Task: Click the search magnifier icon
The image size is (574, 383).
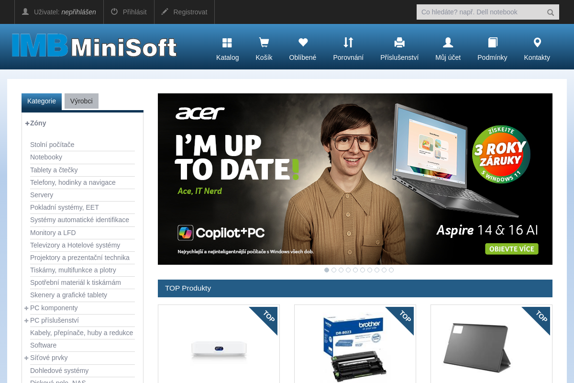Action: 551,12
